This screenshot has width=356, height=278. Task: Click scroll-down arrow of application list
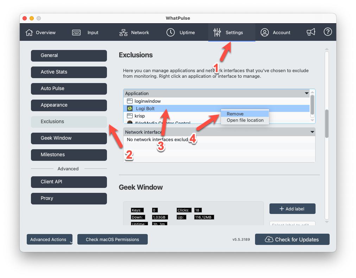312,120
